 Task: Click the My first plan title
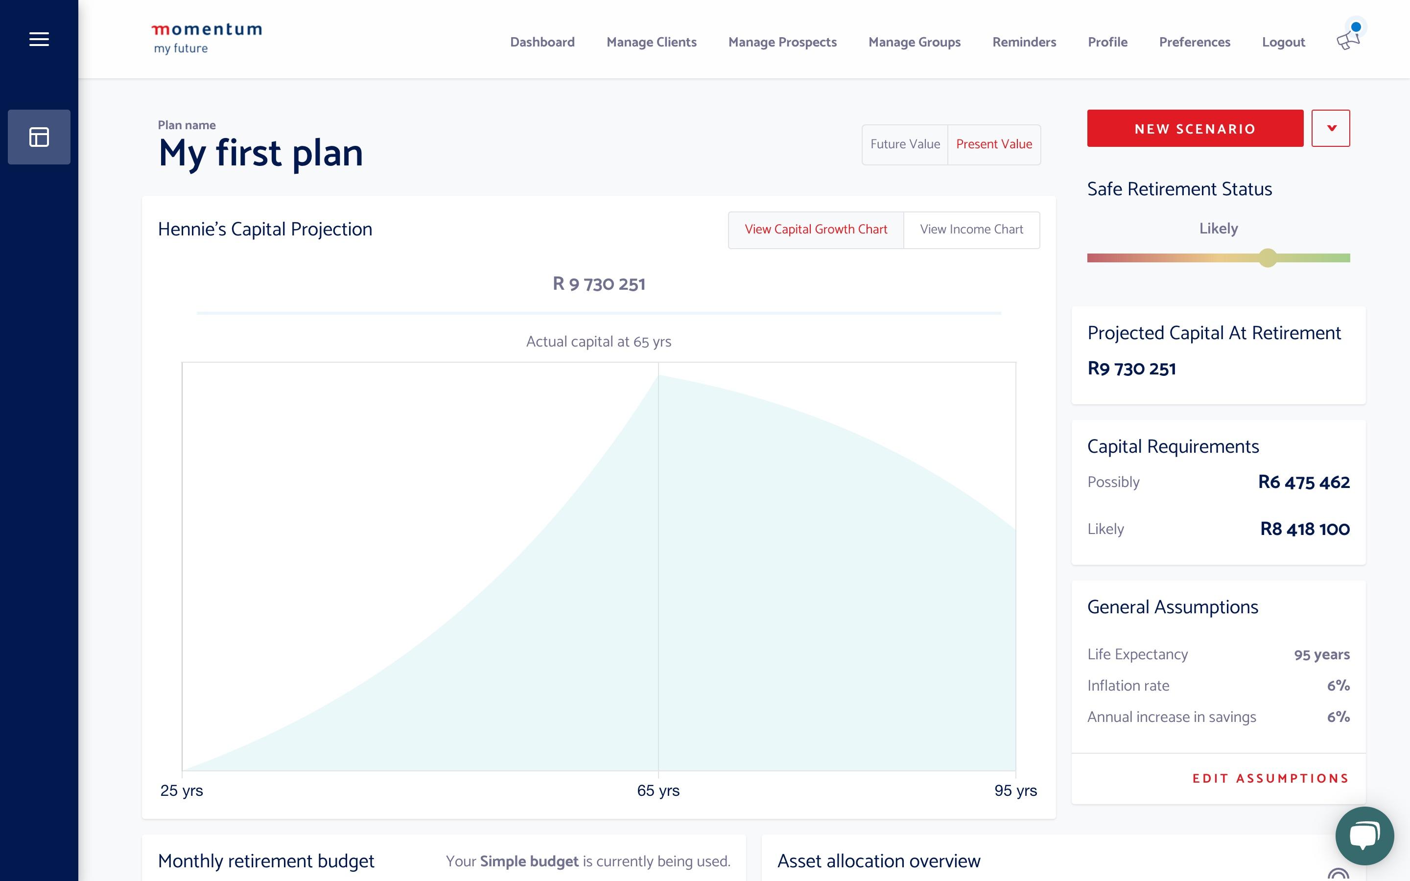pyautogui.click(x=260, y=153)
